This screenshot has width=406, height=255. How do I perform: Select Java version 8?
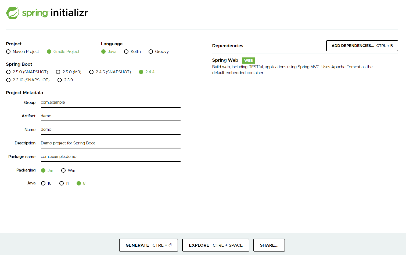pos(81,183)
